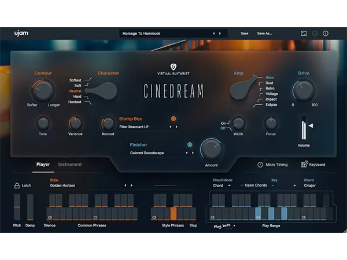Switch to the Instrument tab
Screen dimensions: 347x260
point(70,164)
